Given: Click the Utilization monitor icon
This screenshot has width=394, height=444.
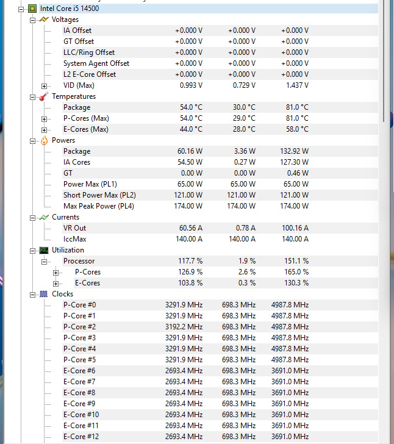Looking at the screenshot, I should [x=43, y=250].
